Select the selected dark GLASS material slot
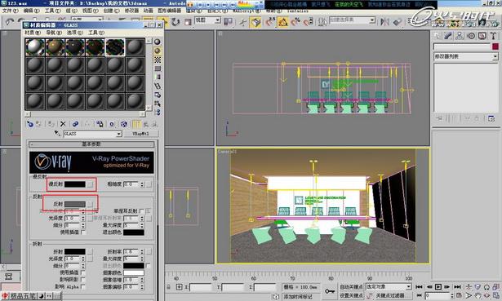Screen dimensions: 502x301 coord(115,47)
